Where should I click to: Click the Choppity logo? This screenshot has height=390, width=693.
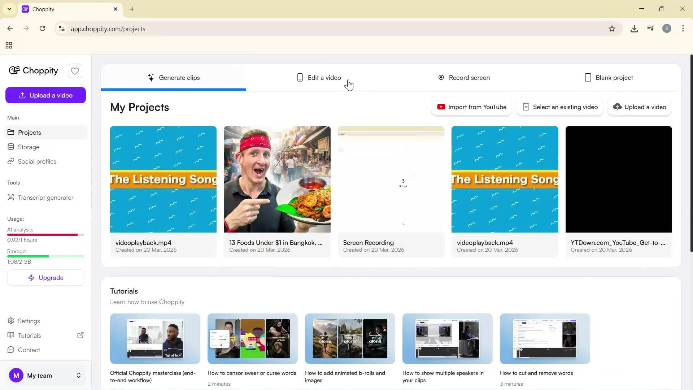coord(33,71)
